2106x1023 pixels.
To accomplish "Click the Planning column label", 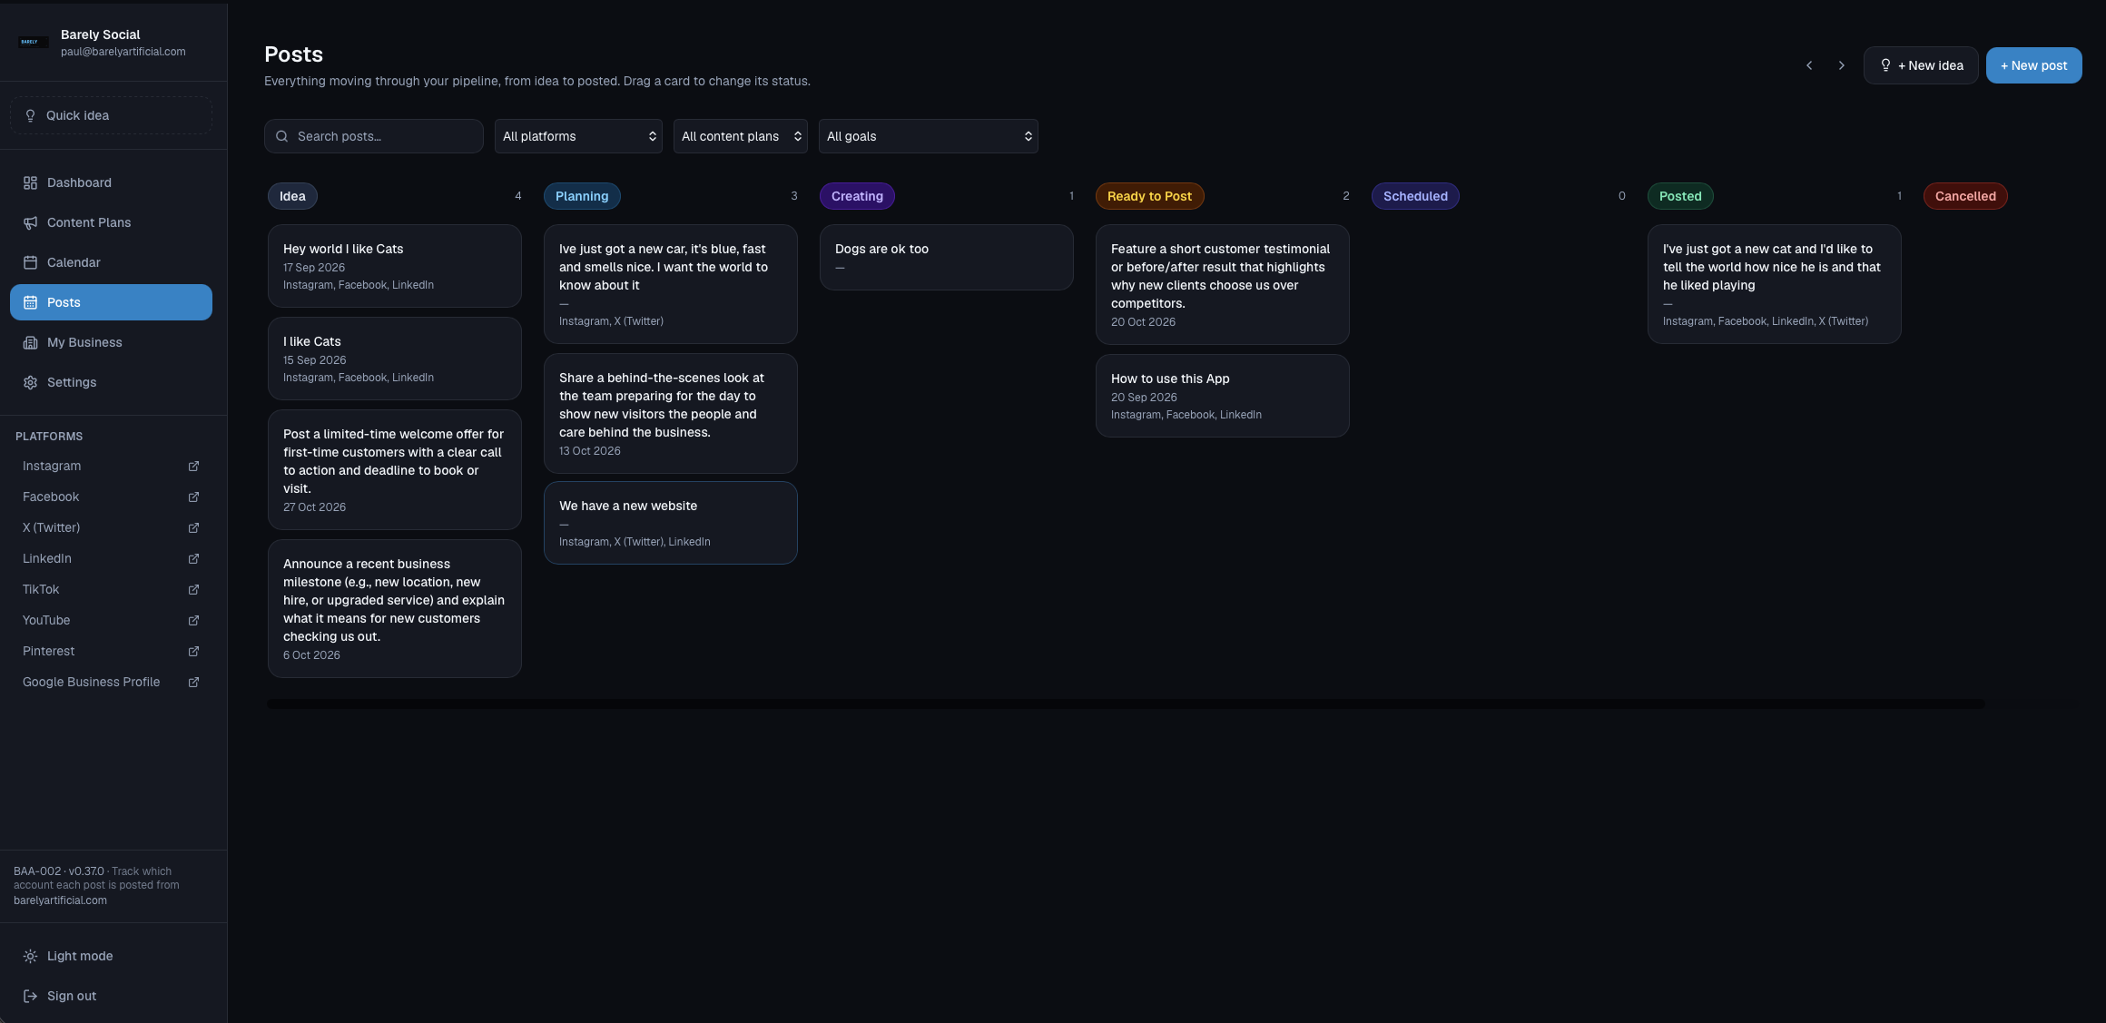I will (x=582, y=196).
